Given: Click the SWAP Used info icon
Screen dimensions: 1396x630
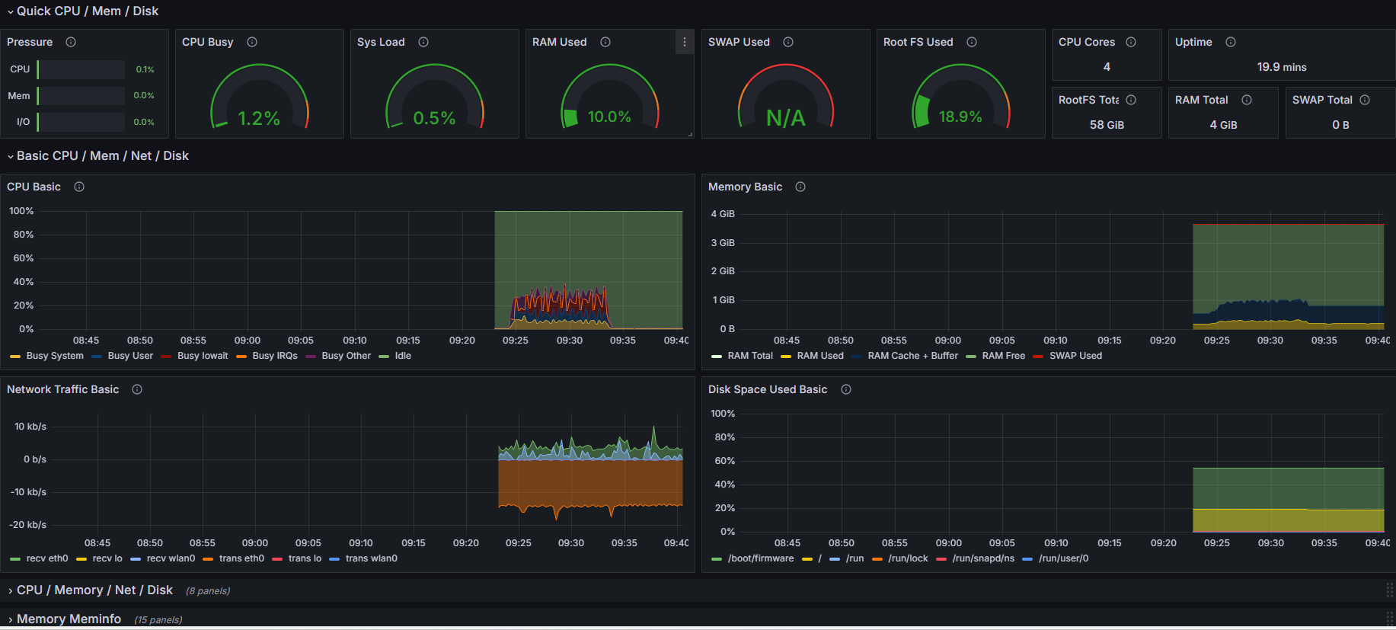Looking at the screenshot, I should pyautogui.click(x=788, y=42).
